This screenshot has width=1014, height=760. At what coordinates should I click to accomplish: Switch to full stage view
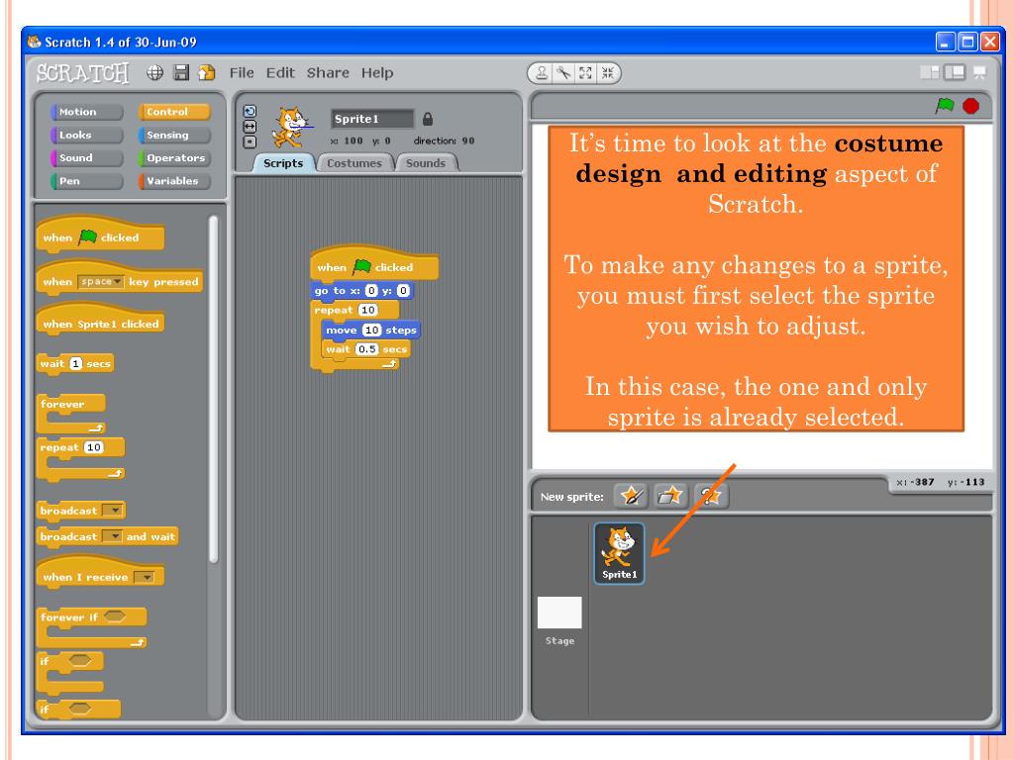coord(955,72)
